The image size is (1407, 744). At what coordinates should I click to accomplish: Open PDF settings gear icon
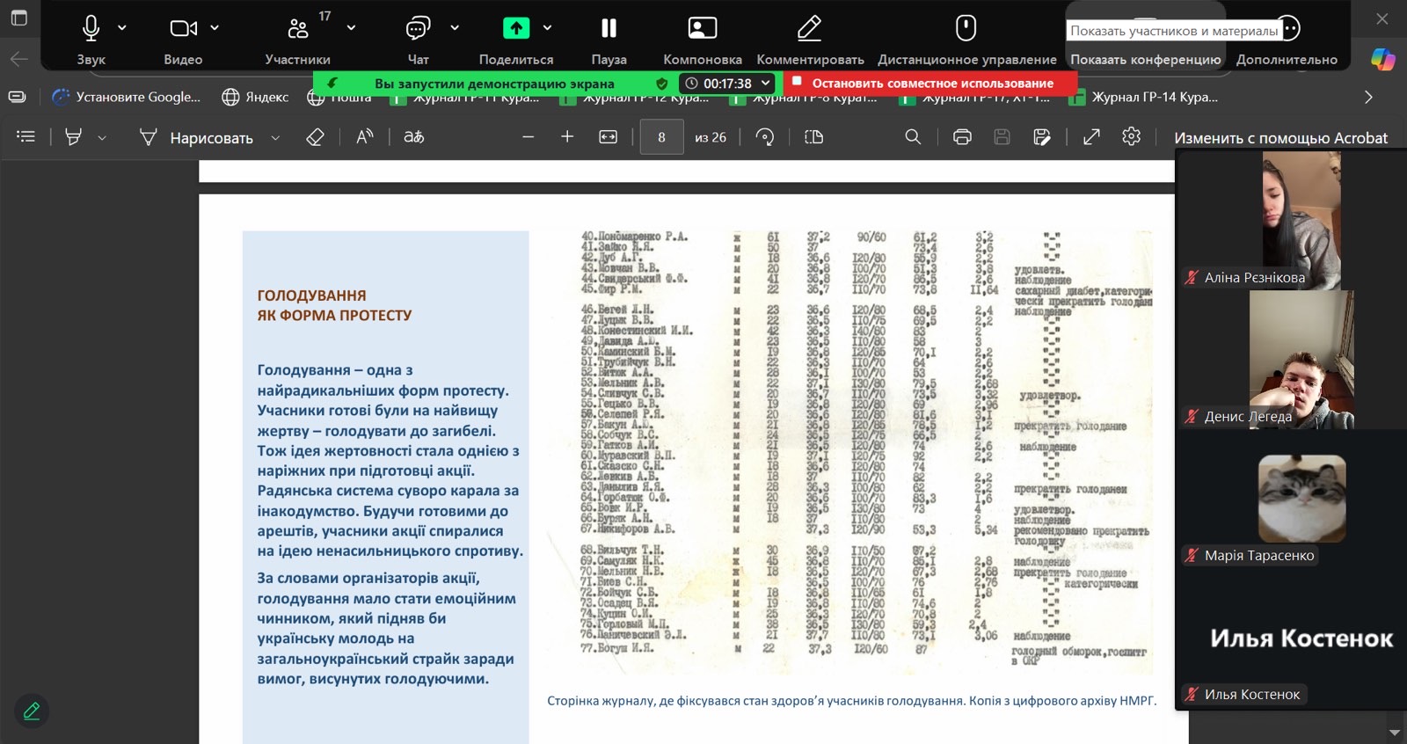pyautogui.click(x=1132, y=137)
